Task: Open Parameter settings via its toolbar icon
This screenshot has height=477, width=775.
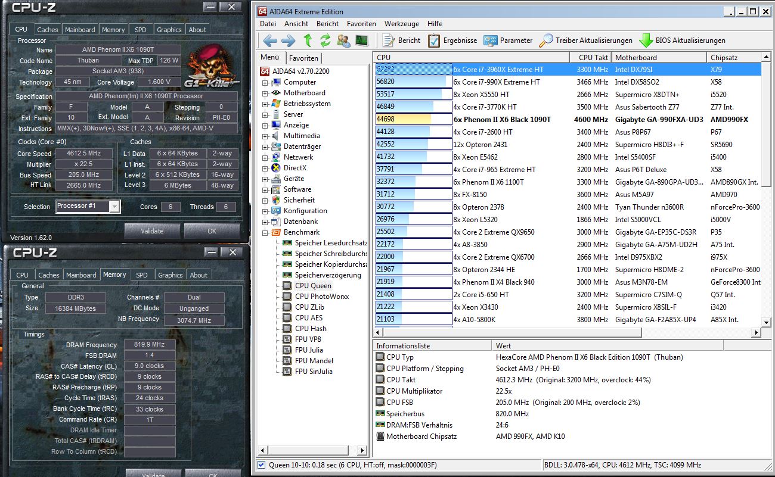Action: 492,40
